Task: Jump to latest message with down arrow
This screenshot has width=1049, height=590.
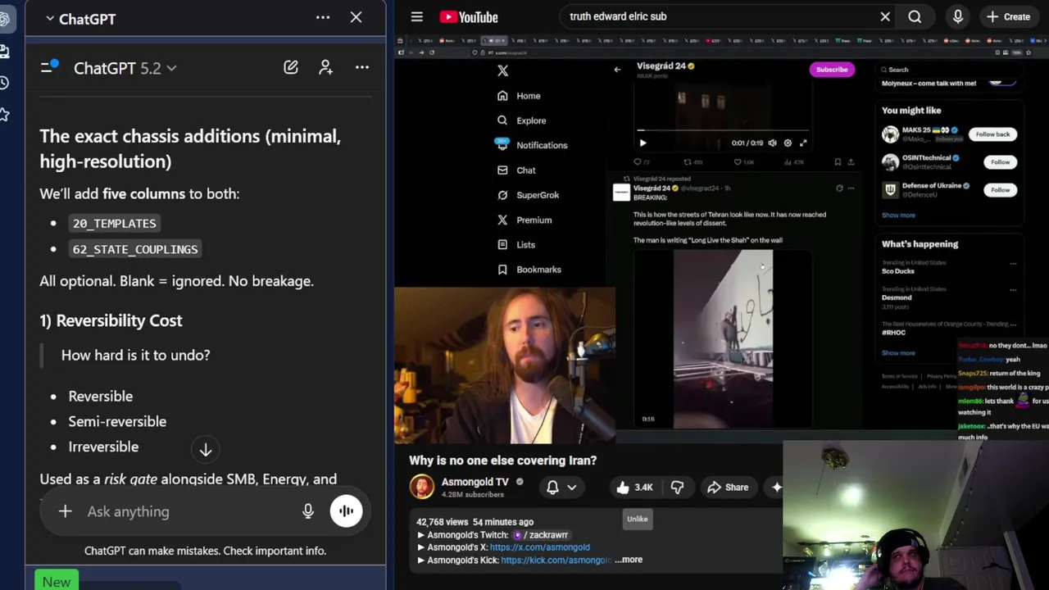Action: (x=206, y=450)
